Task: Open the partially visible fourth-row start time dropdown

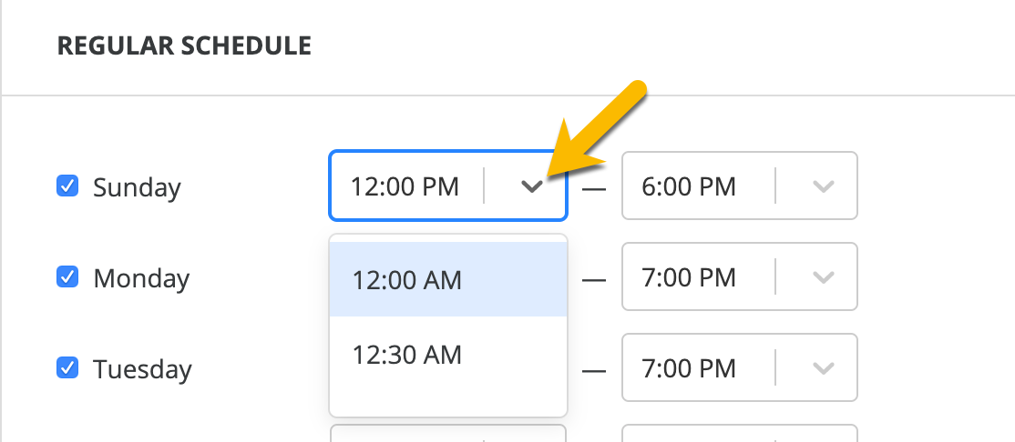Action: click(447, 433)
